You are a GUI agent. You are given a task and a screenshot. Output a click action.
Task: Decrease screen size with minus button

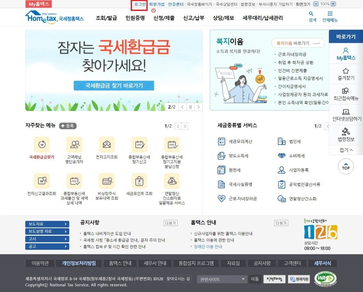[x=316, y=4]
